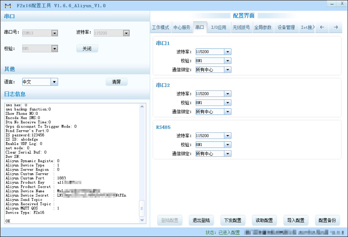Open the I/O应用 tab
Viewport: 348px width, 237px height.
point(219,27)
